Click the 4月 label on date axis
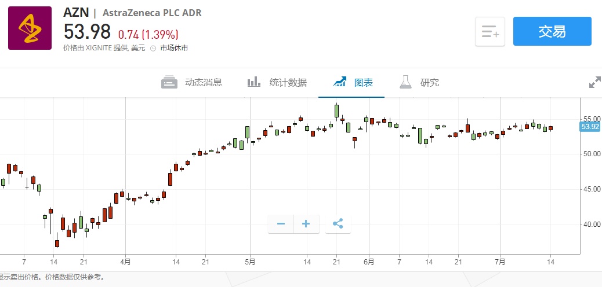This screenshot has width=602, height=287. coord(126,262)
